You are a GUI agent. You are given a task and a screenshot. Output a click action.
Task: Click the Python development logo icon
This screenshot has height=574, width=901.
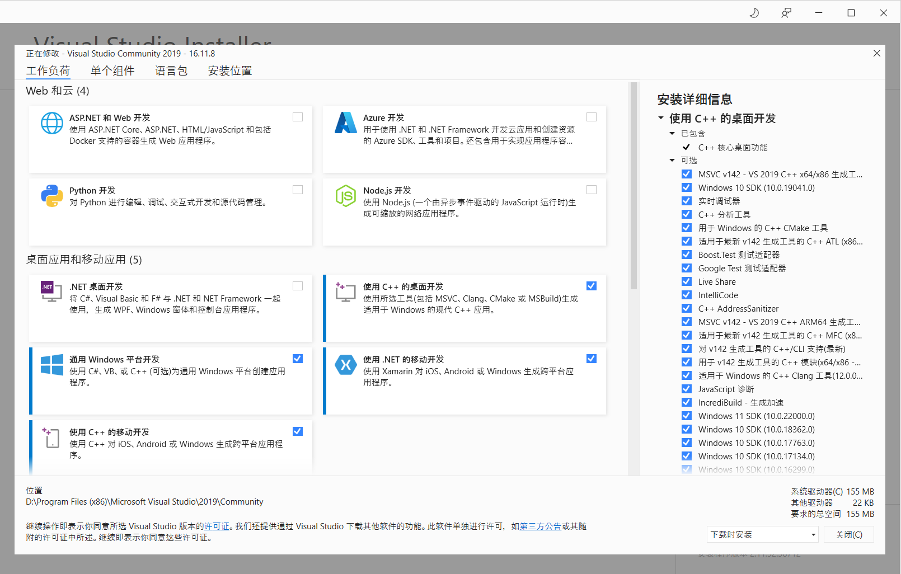(52, 196)
